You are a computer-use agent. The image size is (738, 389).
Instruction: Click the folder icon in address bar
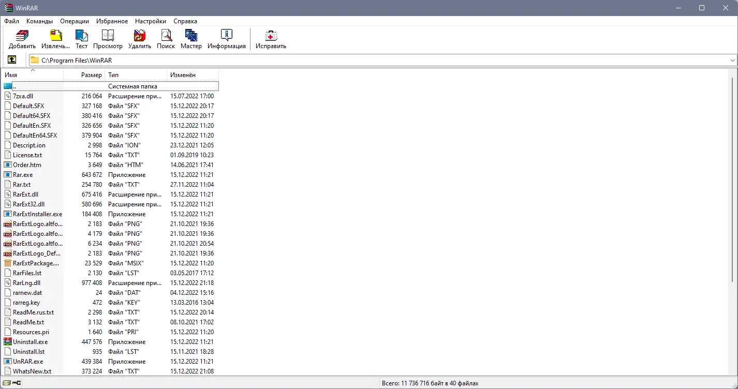[x=35, y=60]
